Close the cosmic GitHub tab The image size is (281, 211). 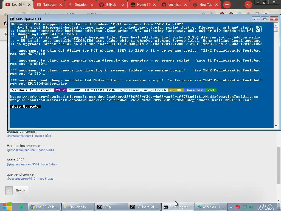click(186, 5)
